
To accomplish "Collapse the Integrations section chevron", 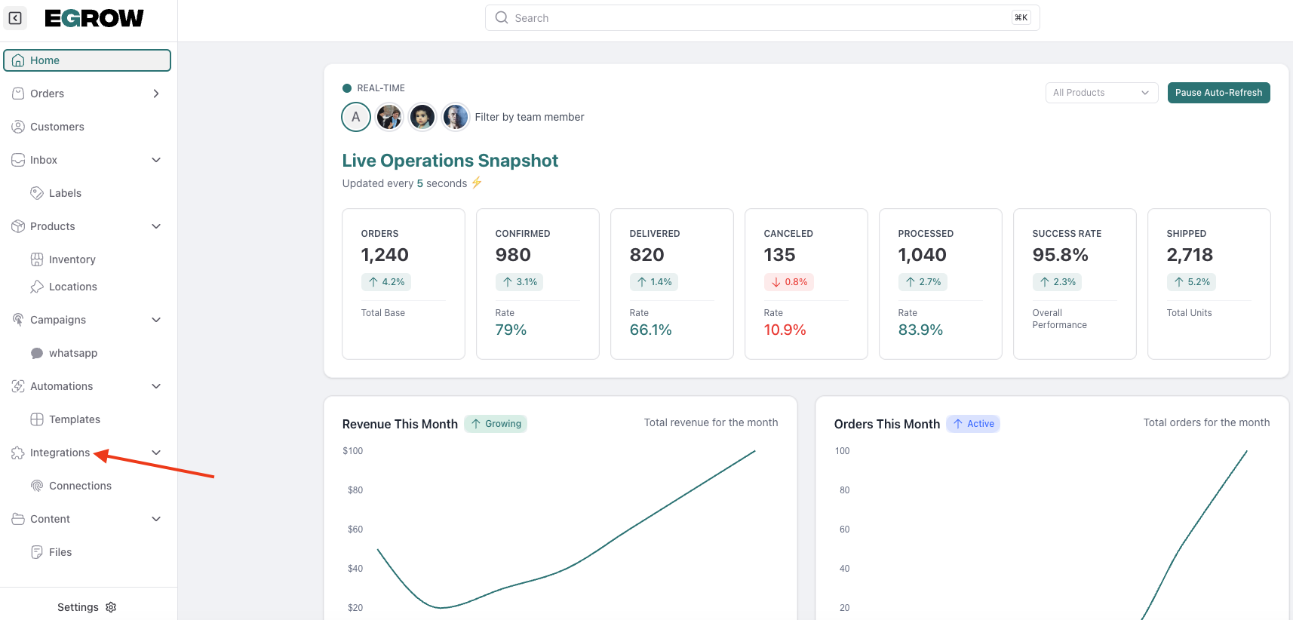I will point(156,453).
